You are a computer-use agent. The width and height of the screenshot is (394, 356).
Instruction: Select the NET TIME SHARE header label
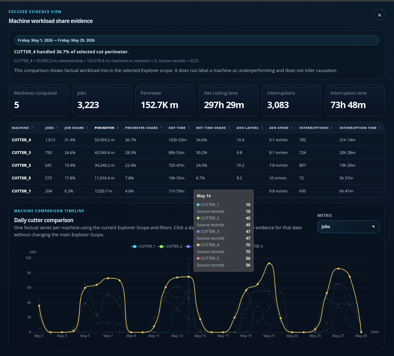211,128
